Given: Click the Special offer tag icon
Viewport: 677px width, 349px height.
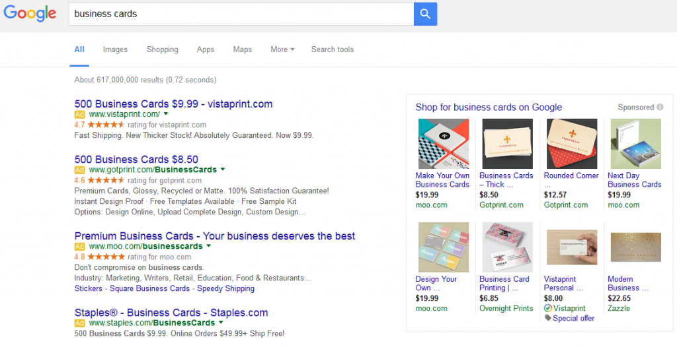Looking at the screenshot, I should coord(547,318).
